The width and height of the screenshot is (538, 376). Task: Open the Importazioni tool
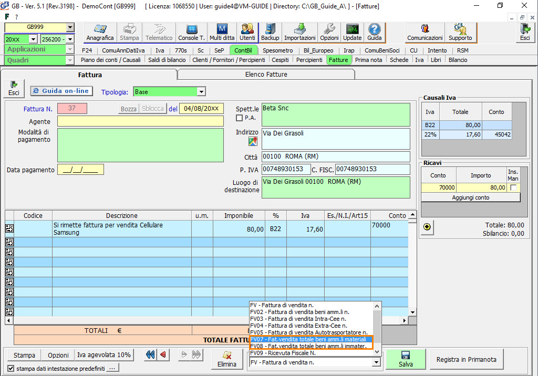pos(299,32)
